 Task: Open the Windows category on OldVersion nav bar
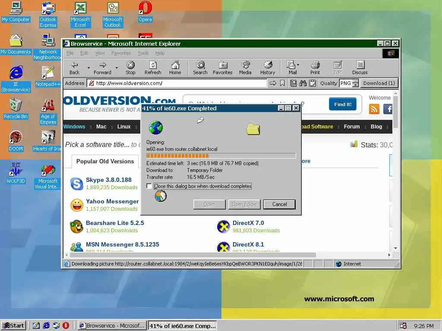(74, 127)
